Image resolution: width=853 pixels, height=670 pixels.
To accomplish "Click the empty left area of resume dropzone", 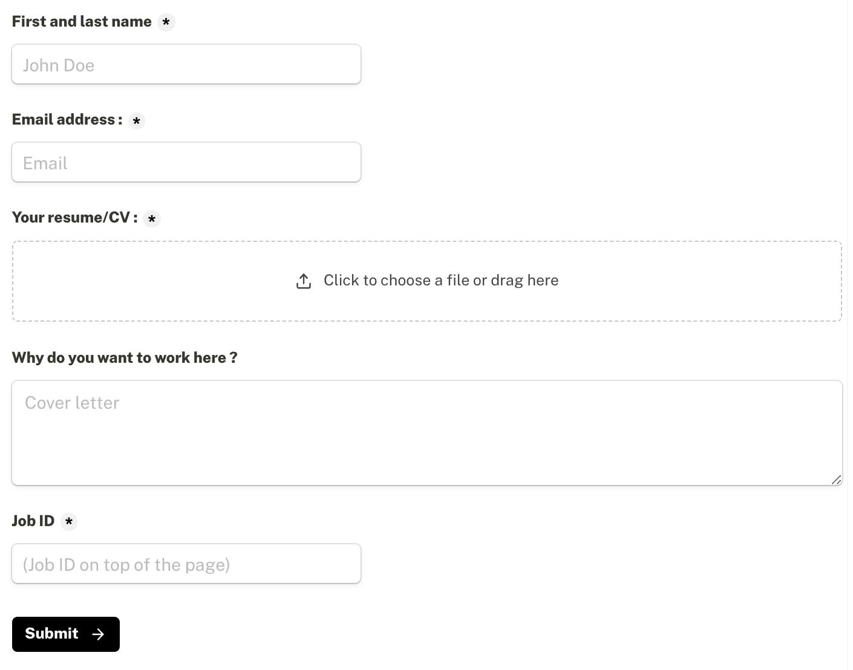I will click(121, 281).
